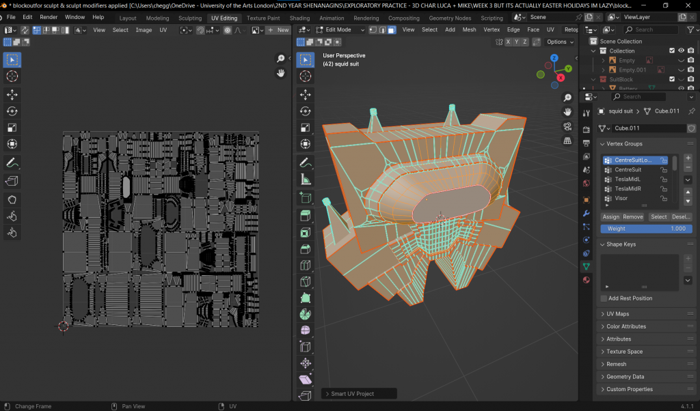The width and height of the screenshot is (700, 411).
Task: Expand the Empty.001 outliner item
Action: (603, 70)
